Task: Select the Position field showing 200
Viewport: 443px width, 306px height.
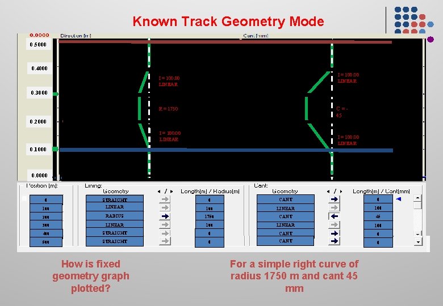Action: click(46, 216)
